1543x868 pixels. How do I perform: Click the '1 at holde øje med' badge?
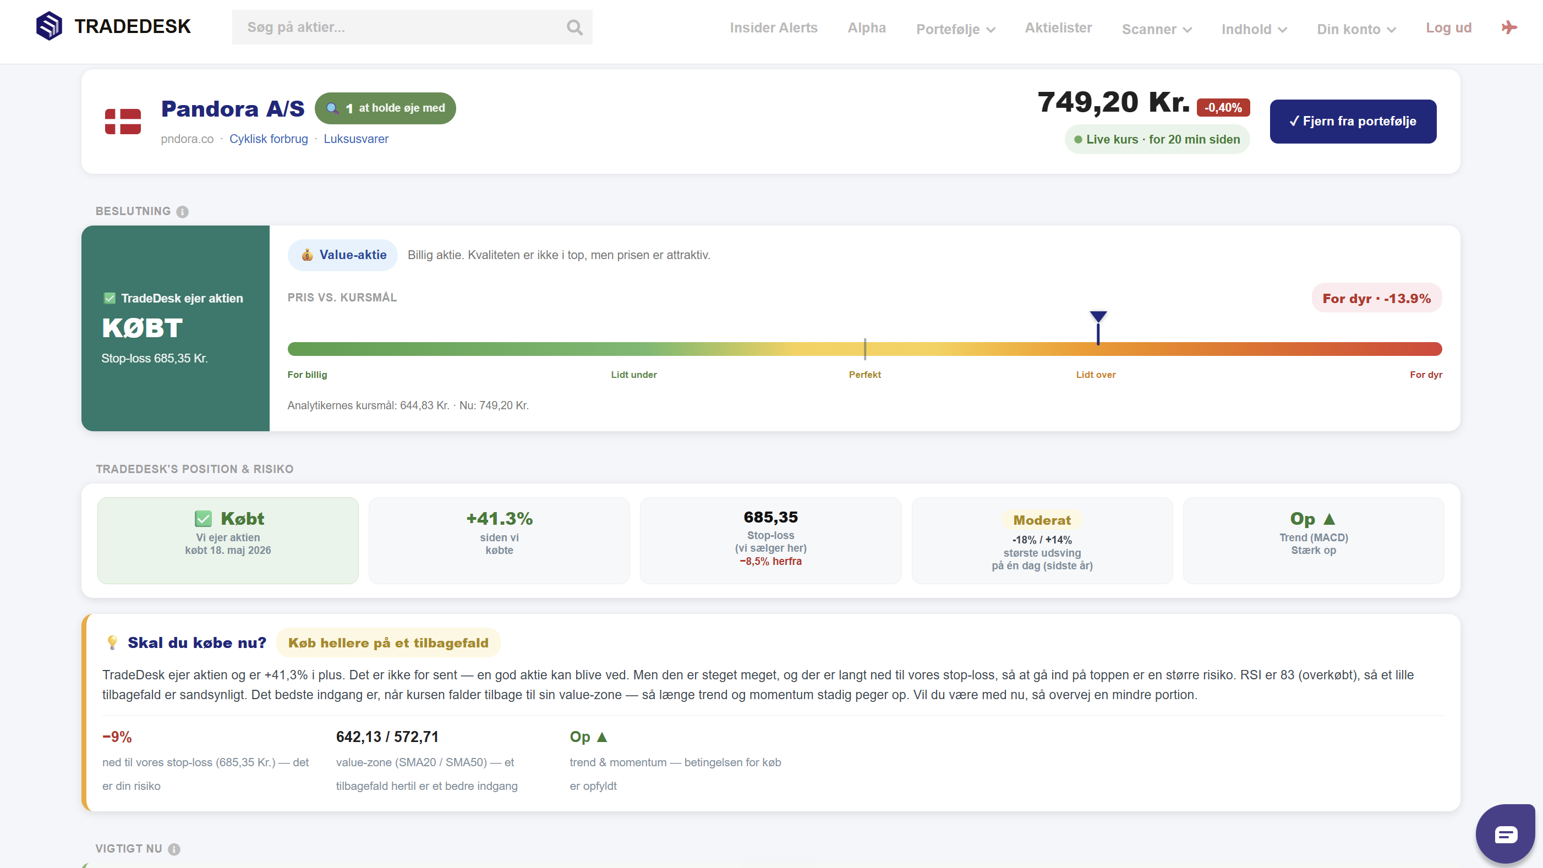click(385, 108)
